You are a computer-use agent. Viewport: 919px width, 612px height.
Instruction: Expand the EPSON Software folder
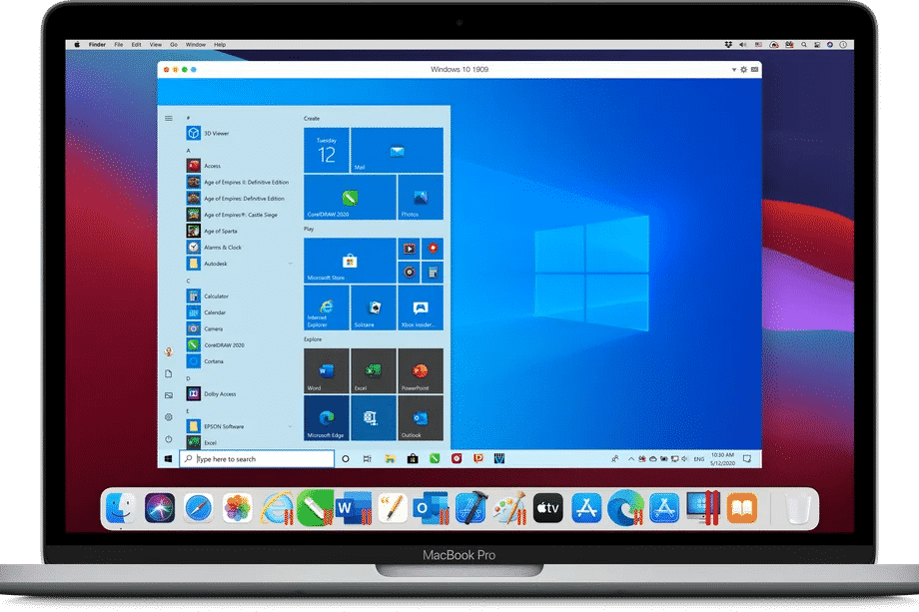(291, 427)
